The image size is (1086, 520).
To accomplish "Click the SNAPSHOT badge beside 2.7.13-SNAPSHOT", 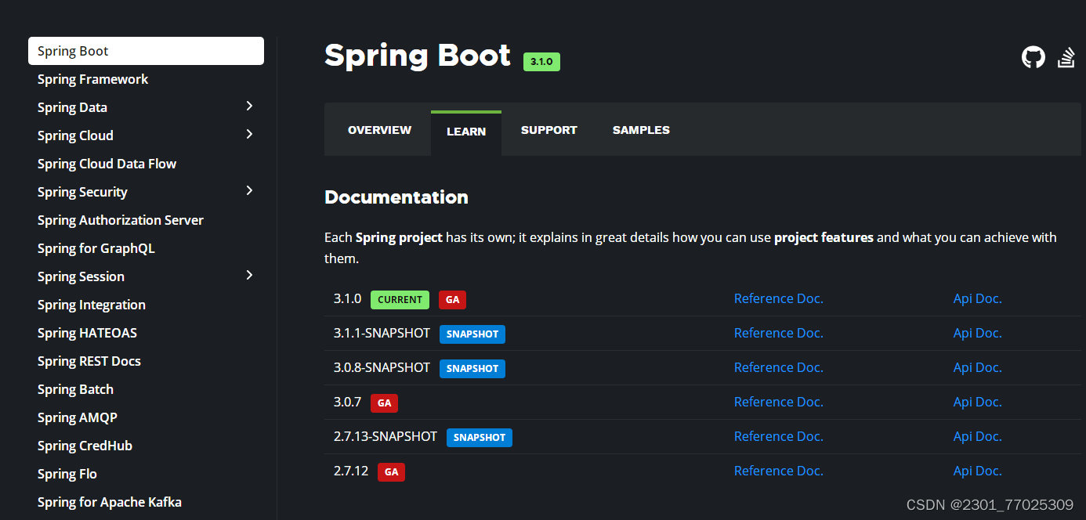I will [x=480, y=437].
